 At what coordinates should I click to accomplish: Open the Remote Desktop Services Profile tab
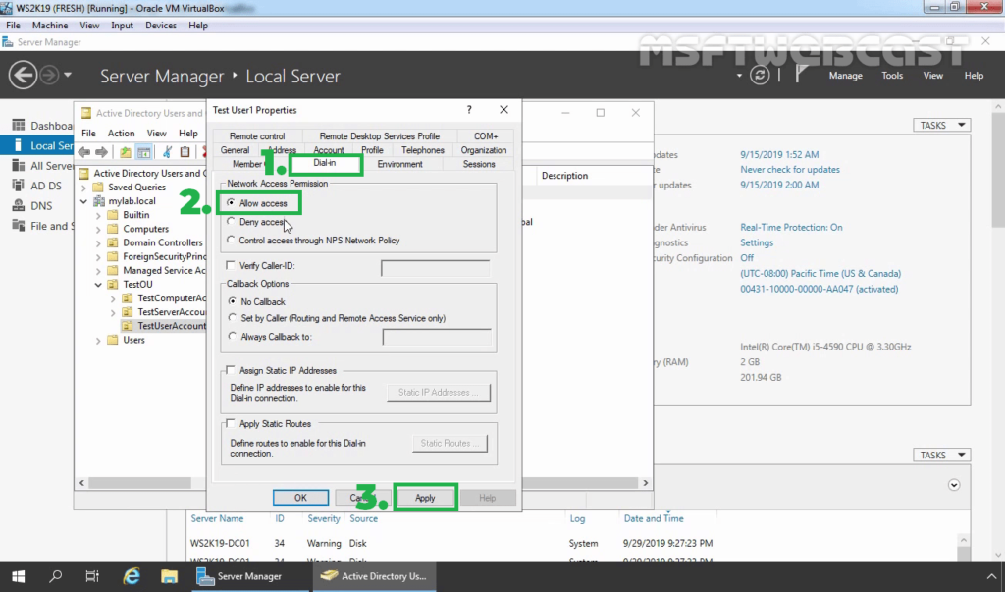[x=380, y=136]
